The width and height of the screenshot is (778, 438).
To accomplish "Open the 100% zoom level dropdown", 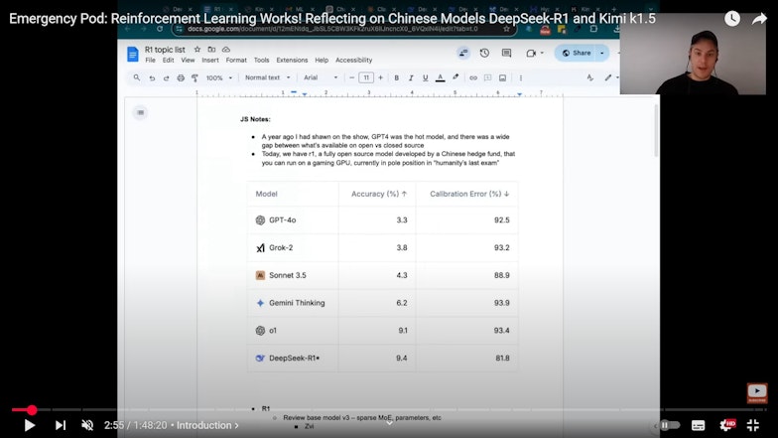I will click(217, 77).
